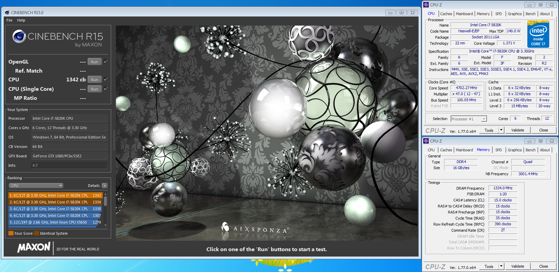Click the top CPU-Z window title icon

pos(426,5)
